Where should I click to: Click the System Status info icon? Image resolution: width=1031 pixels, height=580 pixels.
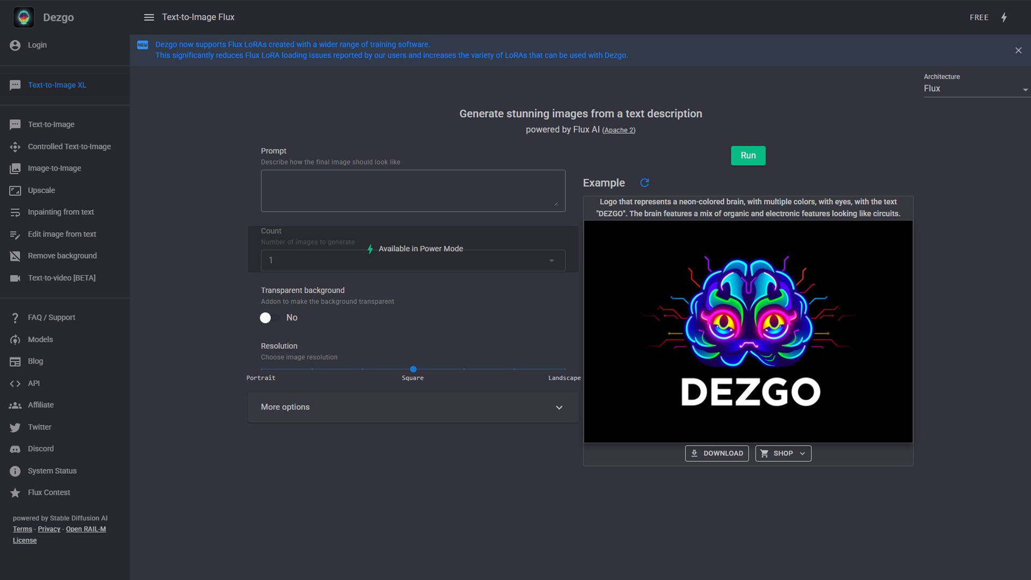click(x=15, y=471)
